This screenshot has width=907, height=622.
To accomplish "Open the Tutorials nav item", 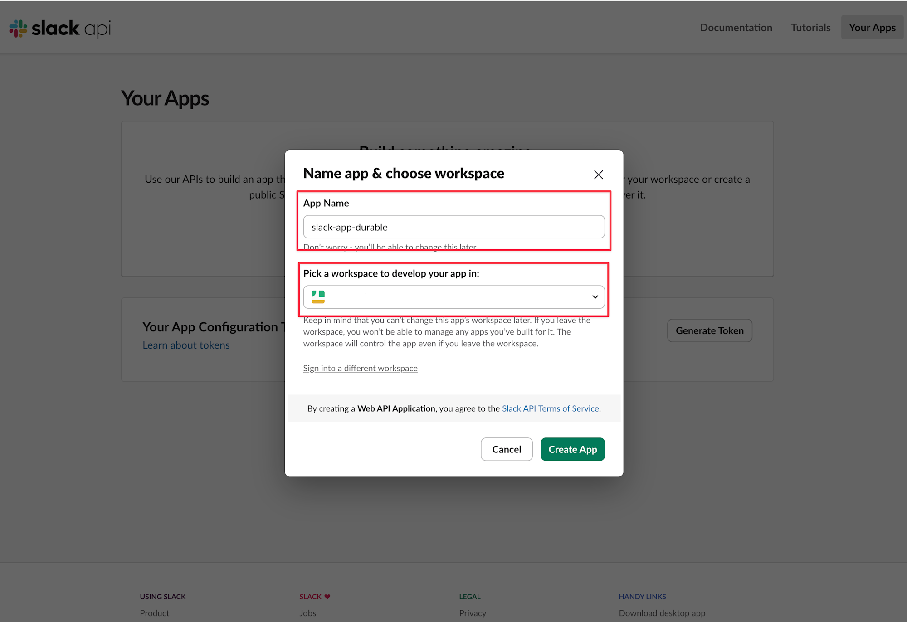I will [810, 28].
